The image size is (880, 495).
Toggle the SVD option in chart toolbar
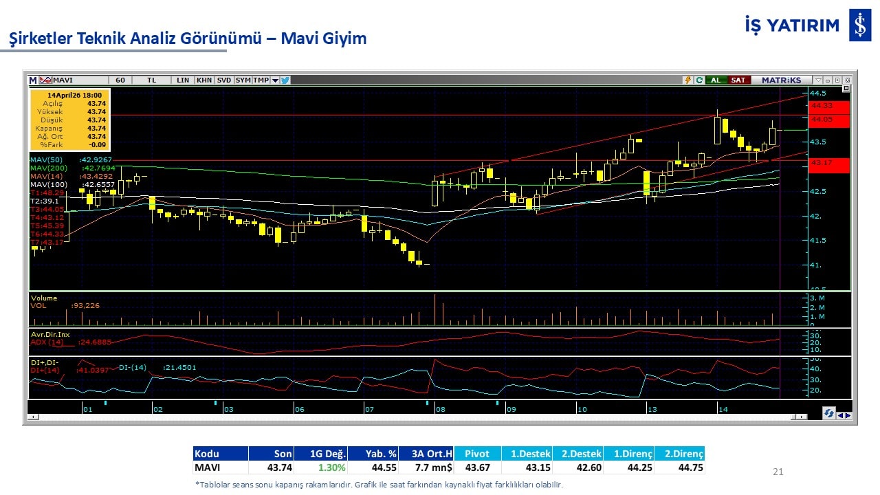tap(224, 80)
